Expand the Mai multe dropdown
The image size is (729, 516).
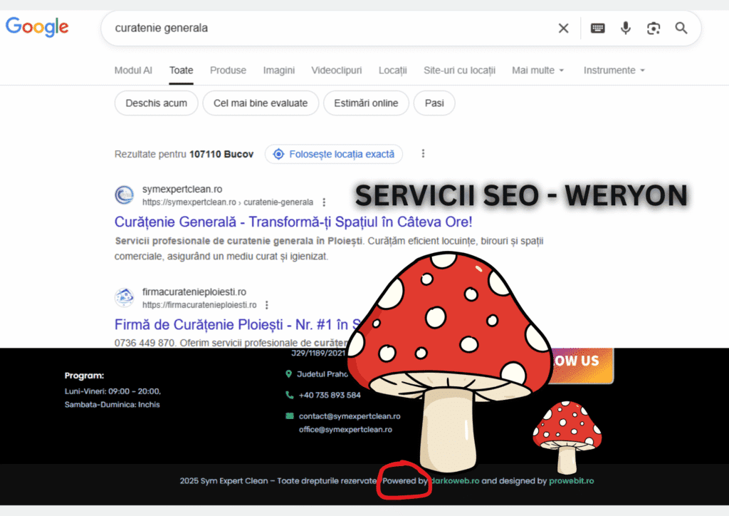coord(537,71)
